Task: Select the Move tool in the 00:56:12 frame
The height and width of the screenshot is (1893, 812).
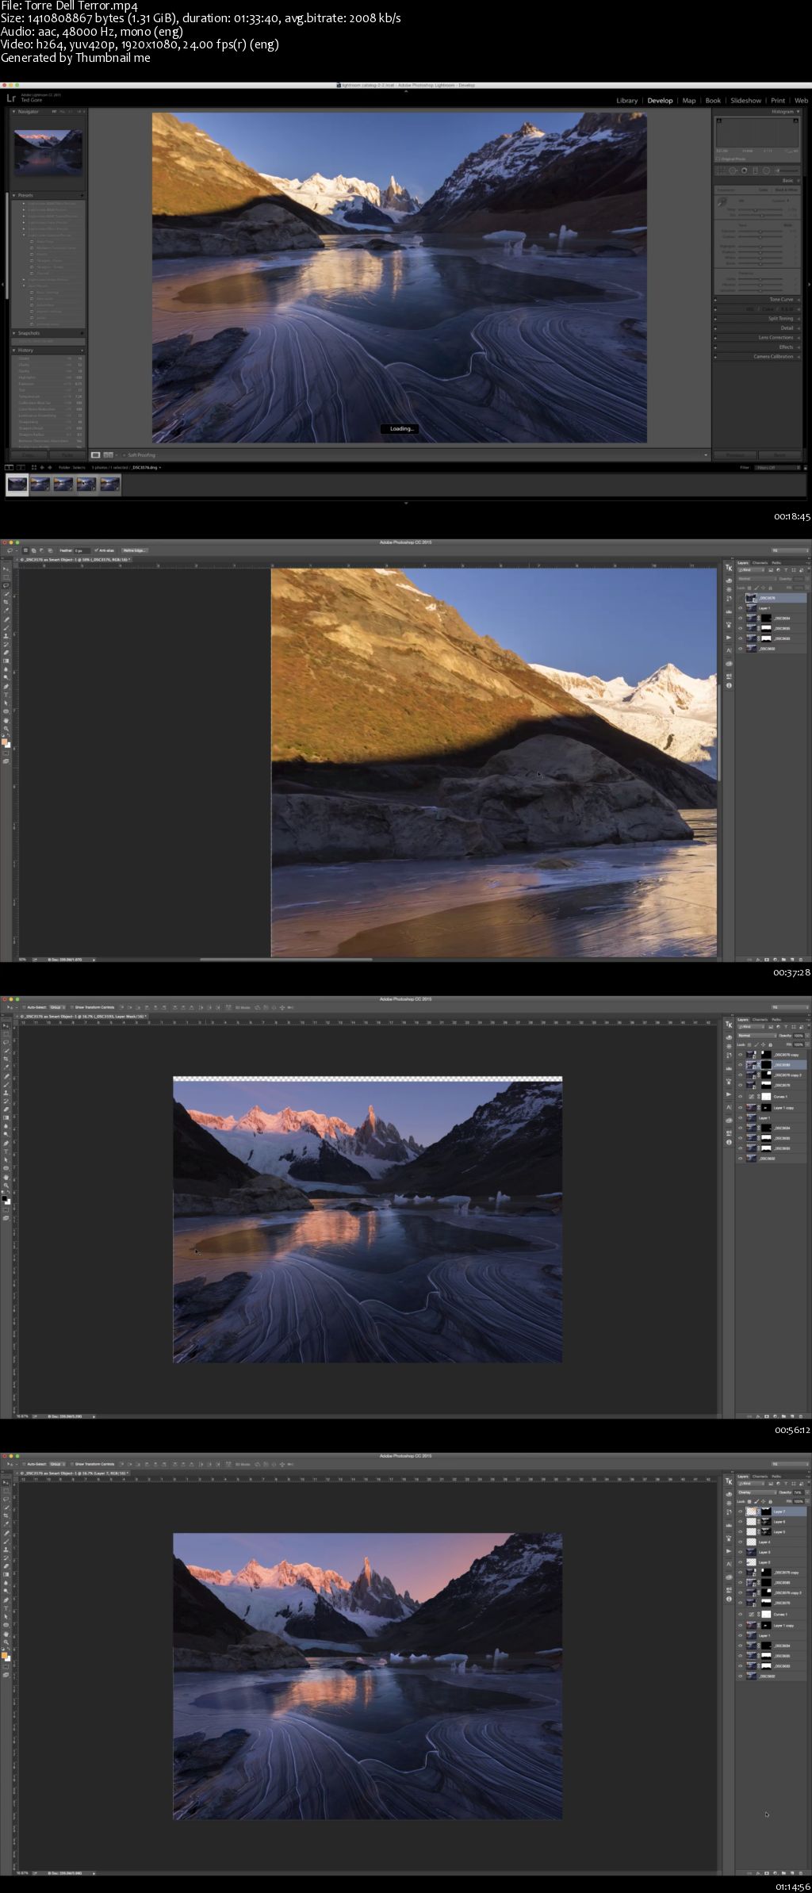Action: [6, 1025]
